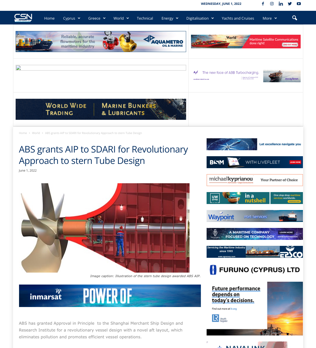
Task: Click Home breadcrumb link
Action: (23, 133)
